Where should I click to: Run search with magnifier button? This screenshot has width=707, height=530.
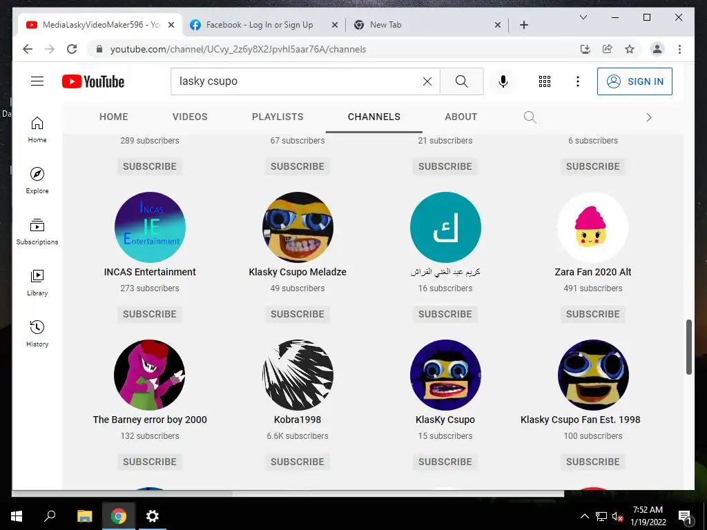coord(461,81)
